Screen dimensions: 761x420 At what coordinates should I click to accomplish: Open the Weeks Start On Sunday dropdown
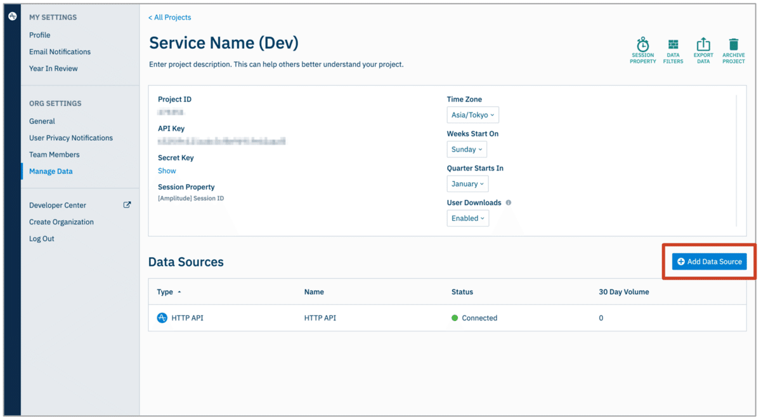[467, 149]
